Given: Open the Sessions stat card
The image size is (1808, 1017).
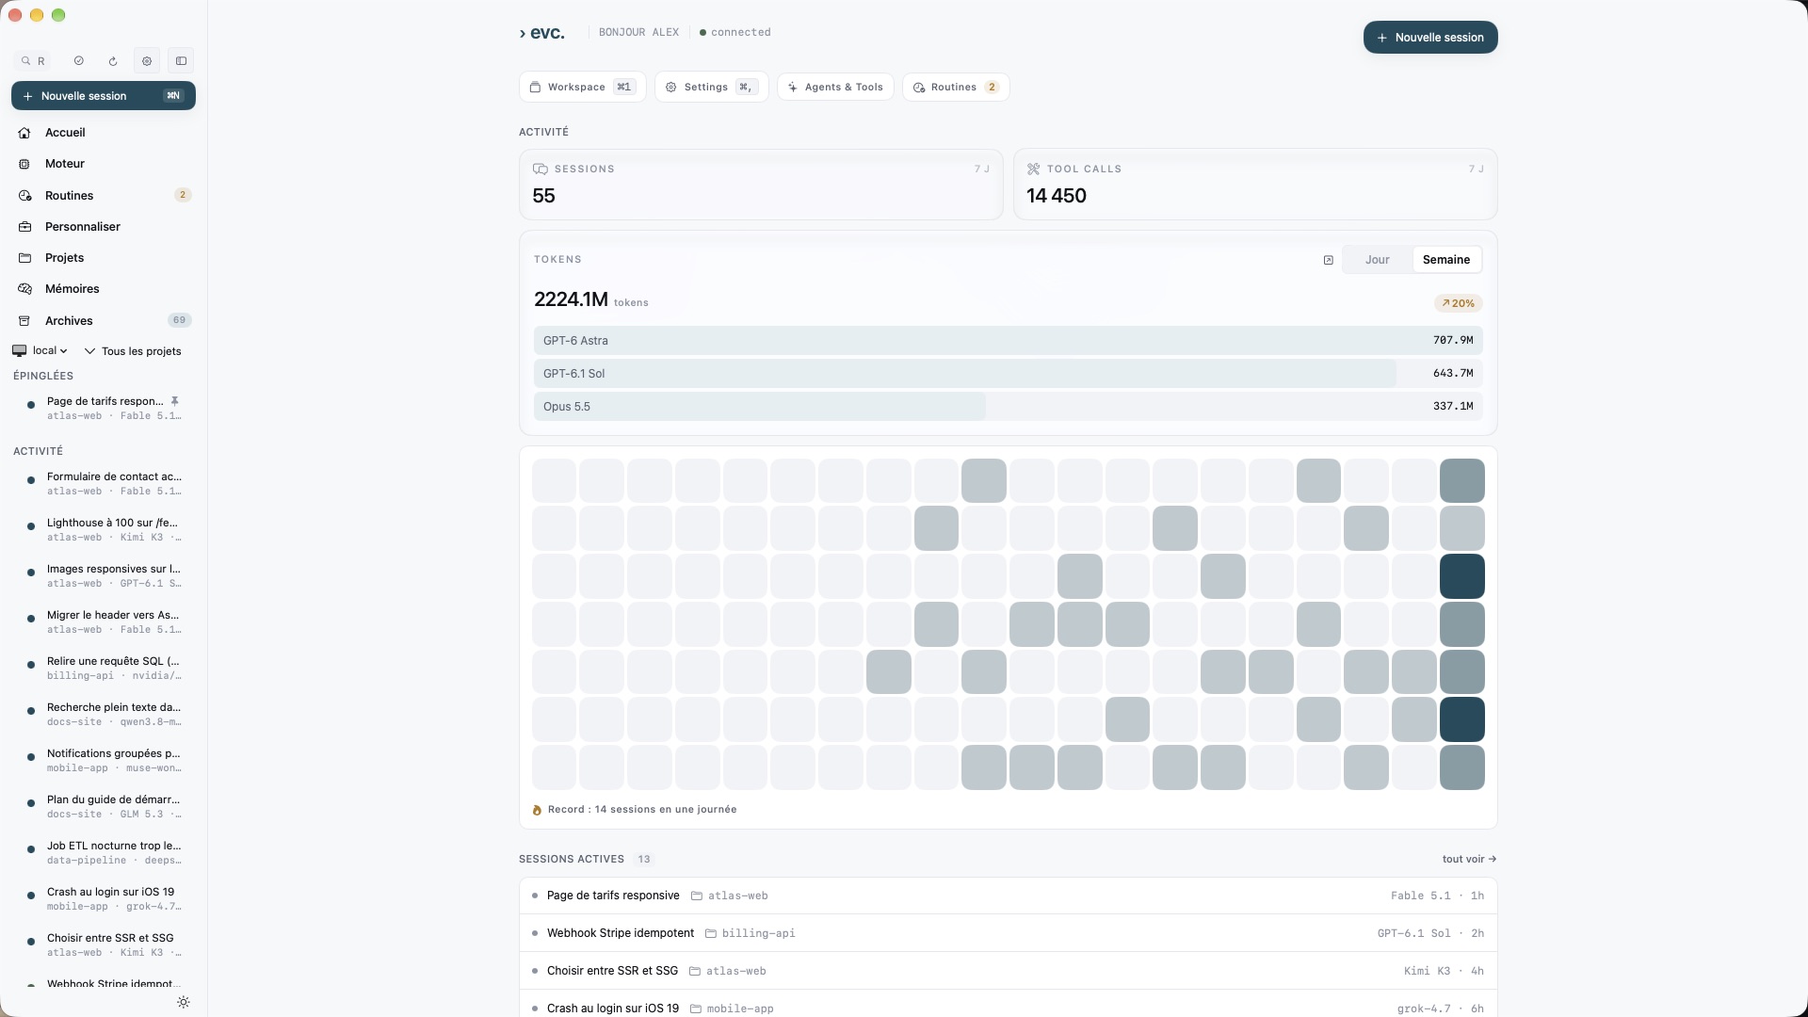Looking at the screenshot, I should click(761, 185).
